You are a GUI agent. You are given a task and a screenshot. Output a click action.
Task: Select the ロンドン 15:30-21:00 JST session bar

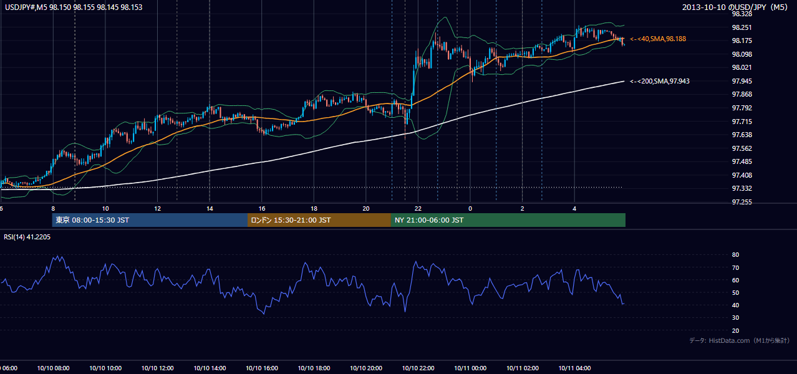pyautogui.click(x=319, y=220)
